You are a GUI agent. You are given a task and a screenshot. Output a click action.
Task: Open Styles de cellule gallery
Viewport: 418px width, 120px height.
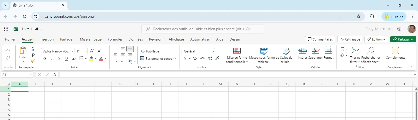tap(286, 55)
